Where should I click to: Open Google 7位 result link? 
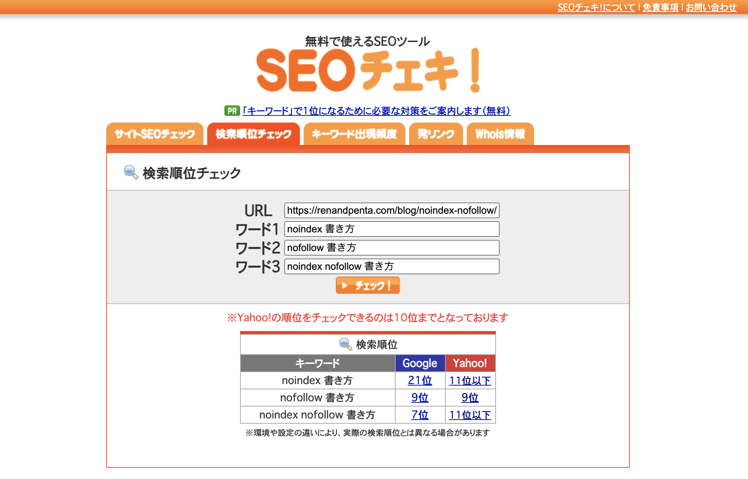420,415
